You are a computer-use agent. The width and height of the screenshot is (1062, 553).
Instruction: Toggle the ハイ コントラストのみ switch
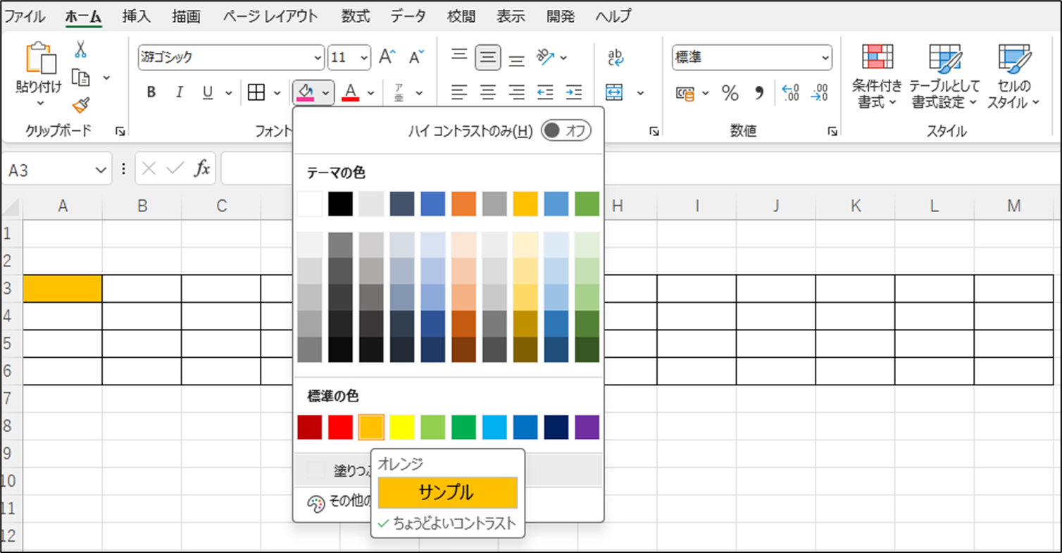[x=566, y=130]
